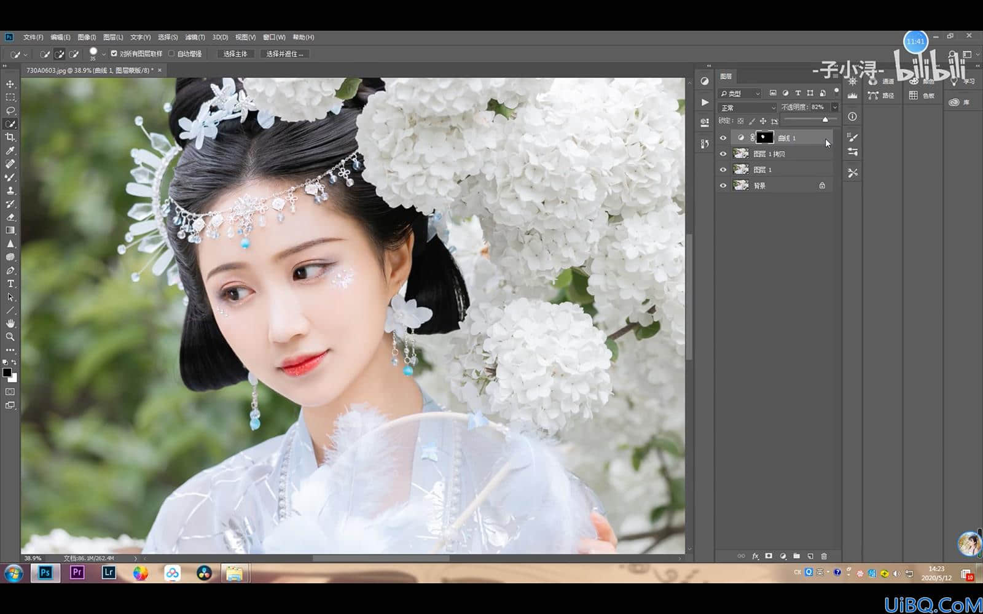Select the Rectangular Marquee tool

pos(10,98)
